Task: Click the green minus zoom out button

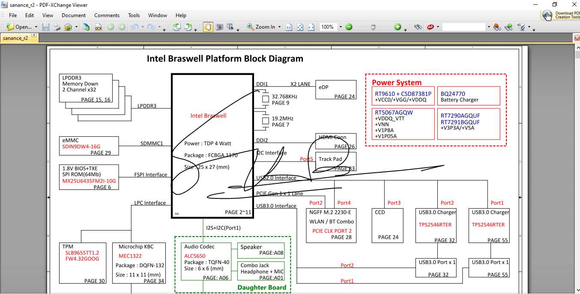Action: click(x=349, y=27)
